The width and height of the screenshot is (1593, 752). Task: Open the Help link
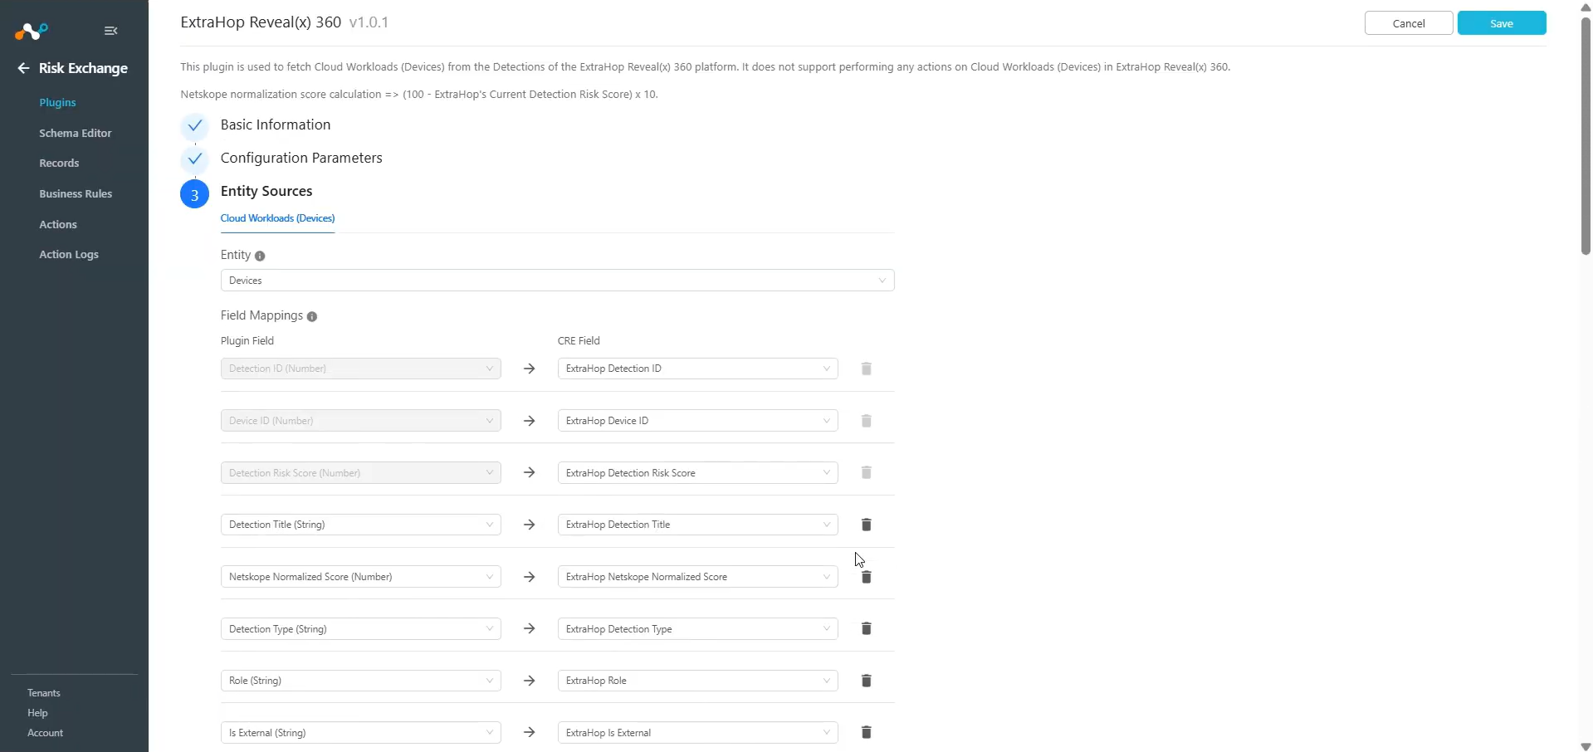click(x=37, y=713)
